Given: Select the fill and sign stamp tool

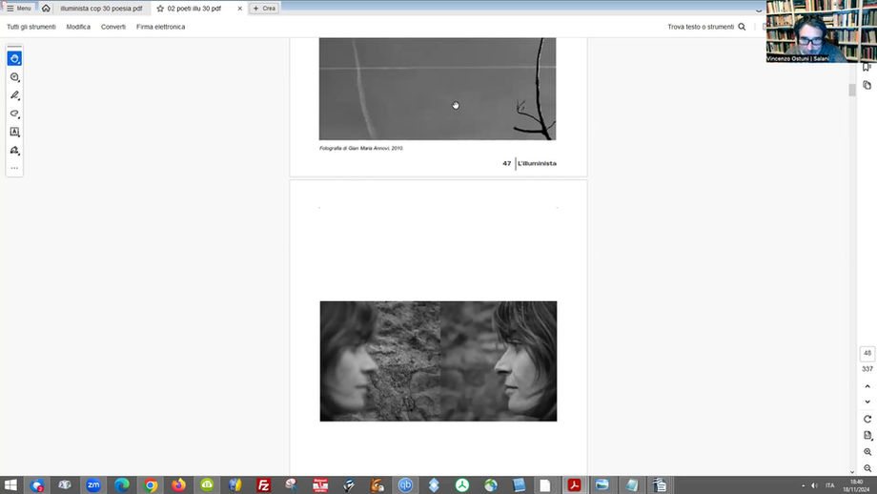Looking at the screenshot, I should (x=14, y=150).
